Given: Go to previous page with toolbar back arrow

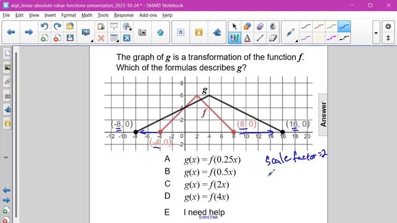Looking at the screenshot, I should 11,32.
